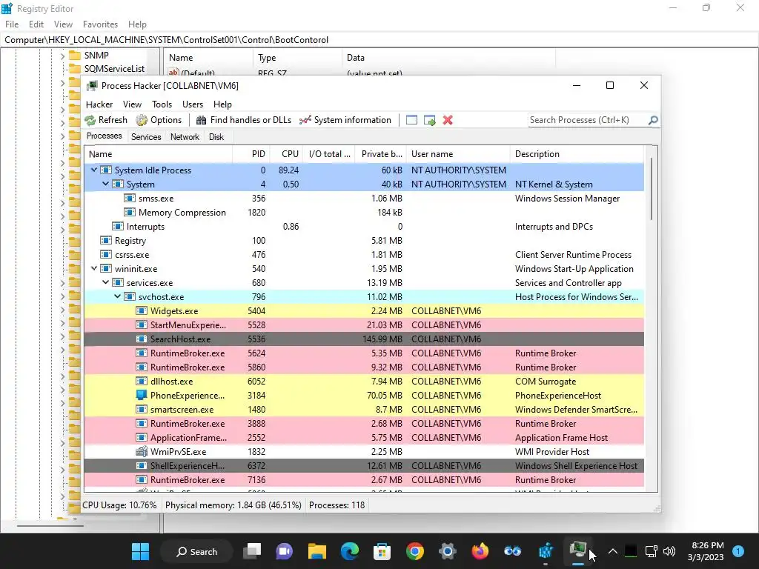
Task: Expand the SNMP key in Registry Editor
Action: [x=62, y=56]
